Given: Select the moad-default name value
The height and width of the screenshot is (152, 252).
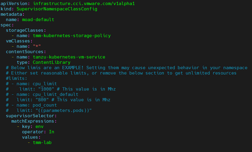Looking at the screenshot, I should 38,20.
